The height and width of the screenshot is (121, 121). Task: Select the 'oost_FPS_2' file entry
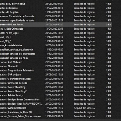(5, 41)
